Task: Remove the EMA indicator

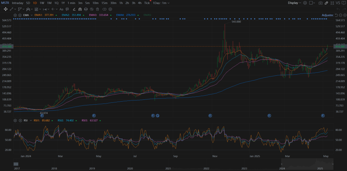Action: [x=20, y=15]
